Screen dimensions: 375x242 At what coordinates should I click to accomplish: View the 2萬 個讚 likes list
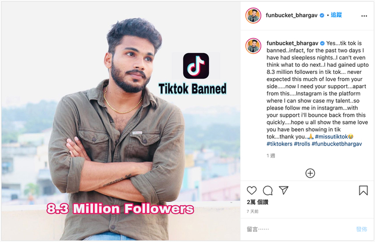coord(258,202)
